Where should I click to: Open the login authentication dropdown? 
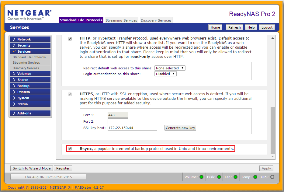pos(165,74)
